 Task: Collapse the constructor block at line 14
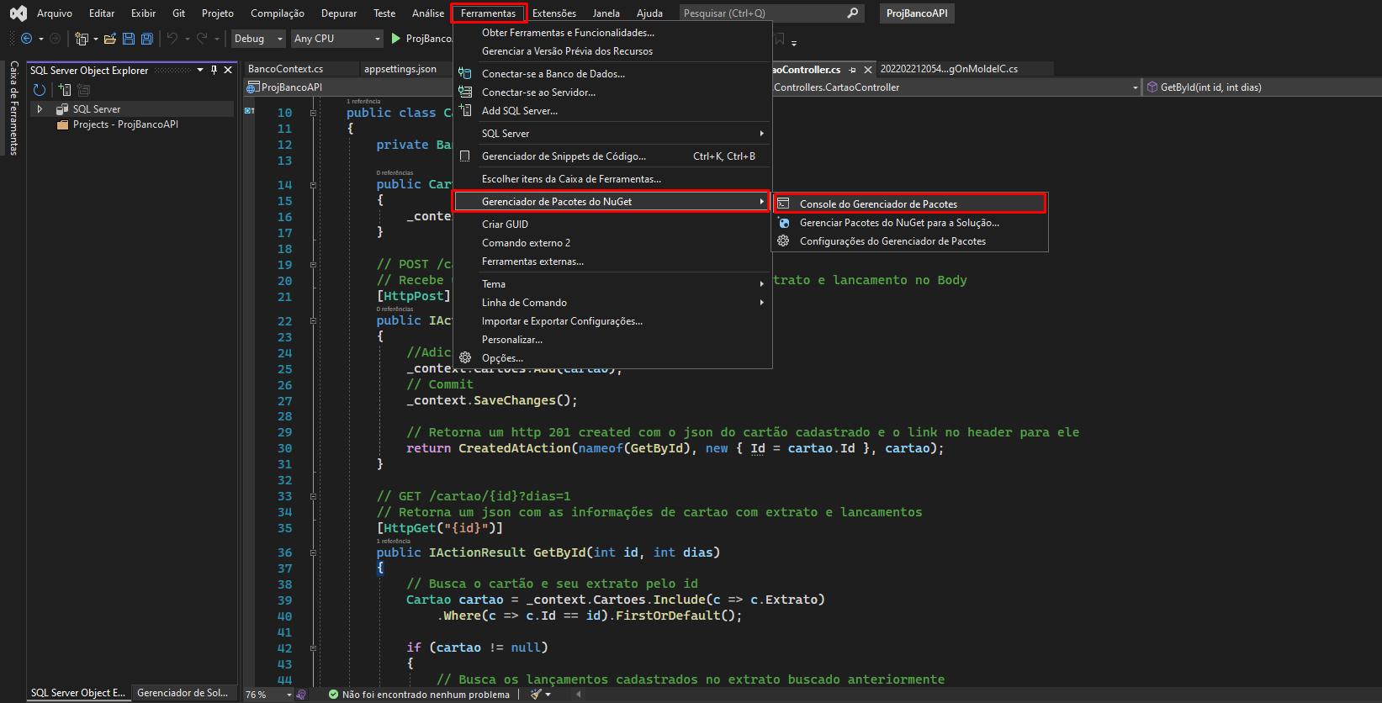[313, 185]
